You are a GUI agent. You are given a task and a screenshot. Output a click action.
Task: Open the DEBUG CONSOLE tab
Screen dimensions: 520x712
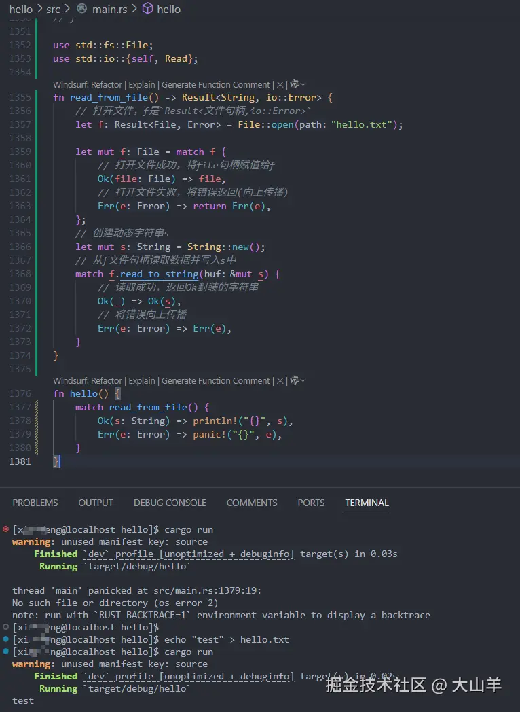tap(170, 503)
